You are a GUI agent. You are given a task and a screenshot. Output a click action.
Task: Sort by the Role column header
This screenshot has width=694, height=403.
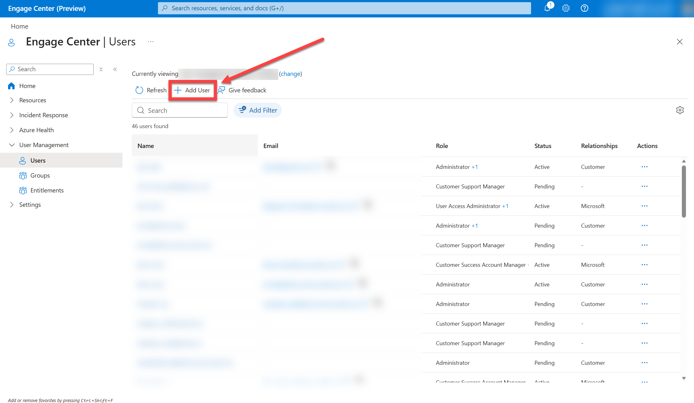[442, 146]
